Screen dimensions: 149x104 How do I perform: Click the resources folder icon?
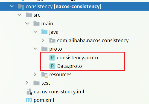45,75
